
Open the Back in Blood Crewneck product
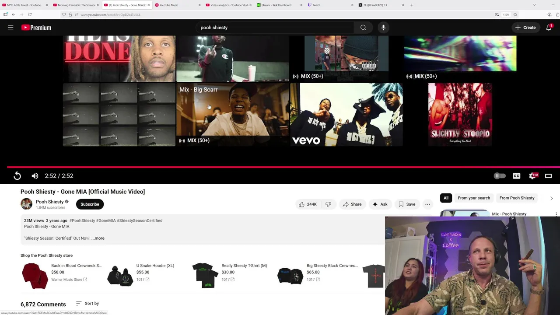pos(61,276)
